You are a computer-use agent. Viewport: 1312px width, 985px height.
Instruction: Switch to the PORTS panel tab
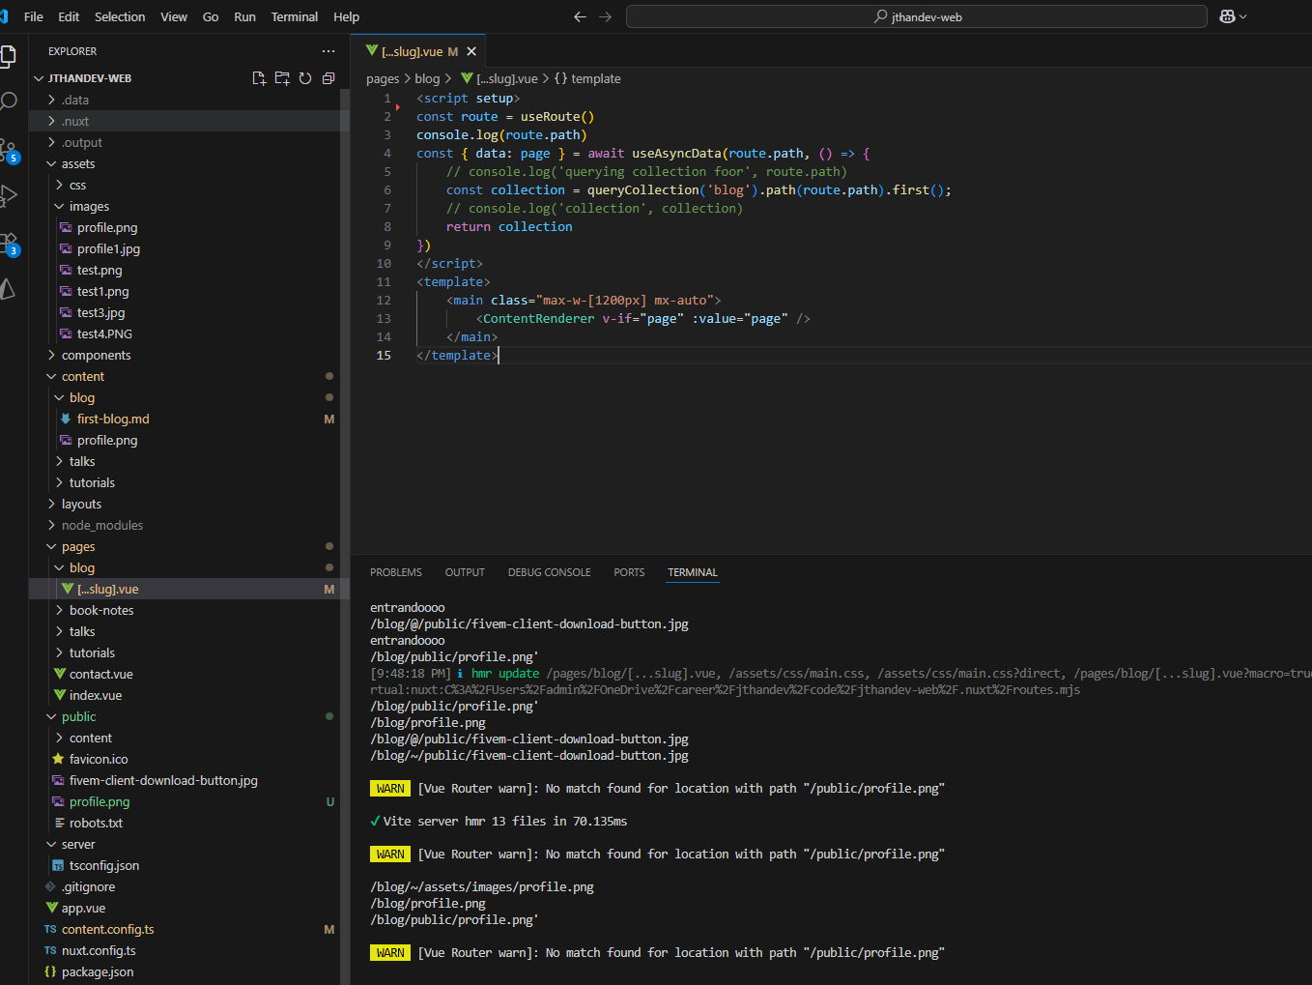pos(629,572)
